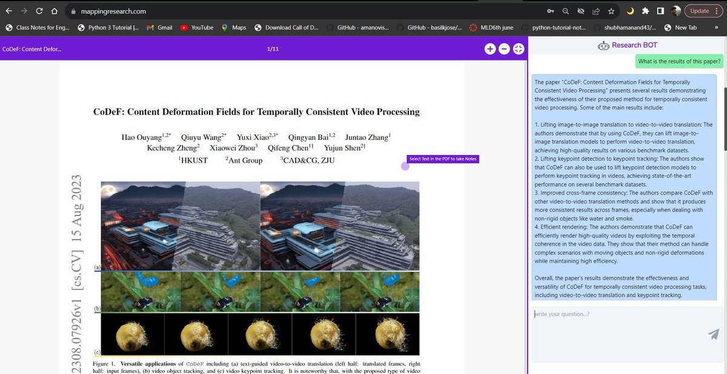Click the purple notes marker dot

point(405,166)
